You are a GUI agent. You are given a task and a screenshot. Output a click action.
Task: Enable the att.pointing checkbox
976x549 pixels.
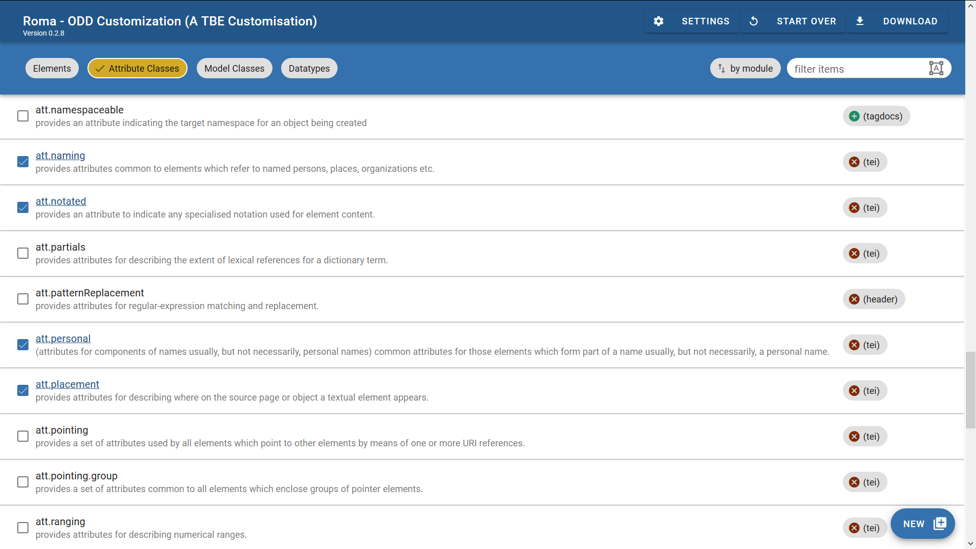pyautogui.click(x=23, y=437)
